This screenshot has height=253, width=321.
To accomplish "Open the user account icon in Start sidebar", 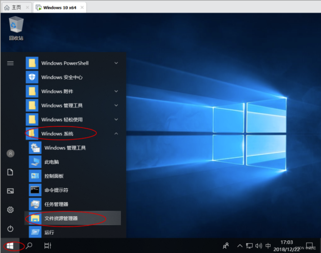I will point(11,153).
